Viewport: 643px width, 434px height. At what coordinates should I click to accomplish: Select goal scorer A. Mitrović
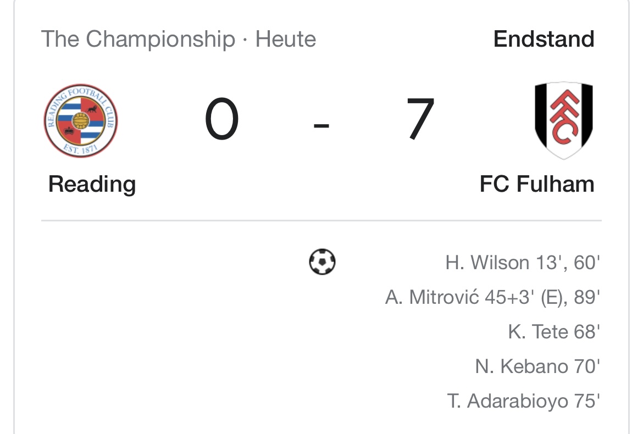point(434,298)
